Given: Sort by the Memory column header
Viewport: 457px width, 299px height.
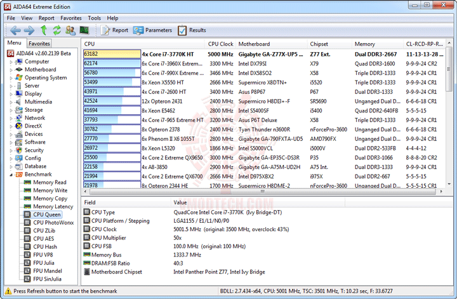Looking at the screenshot, I should tap(378, 44).
